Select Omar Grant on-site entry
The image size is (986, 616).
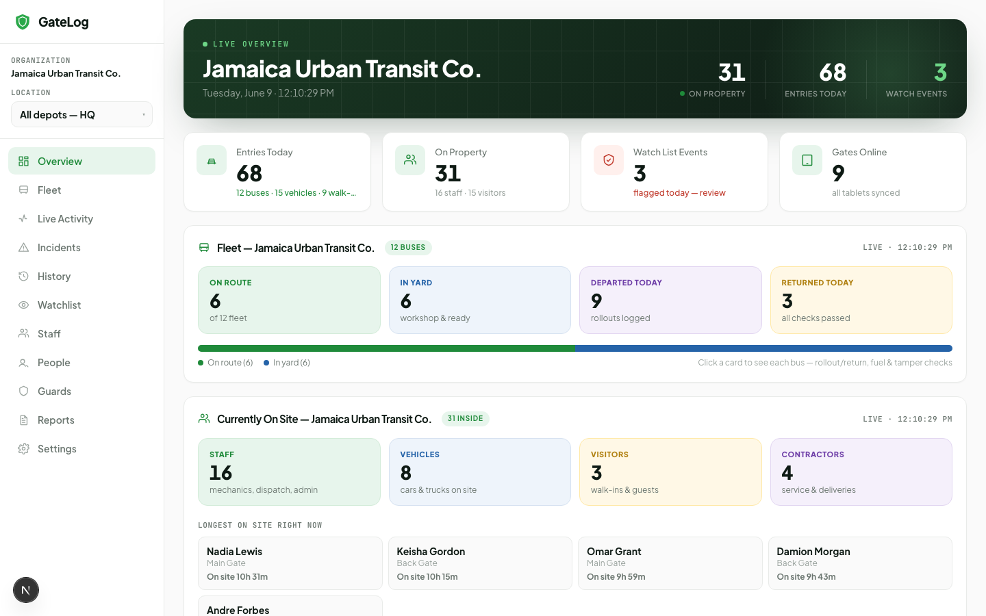[x=670, y=563]
